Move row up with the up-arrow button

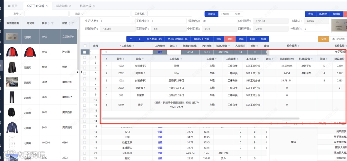[x=131, y=39]
